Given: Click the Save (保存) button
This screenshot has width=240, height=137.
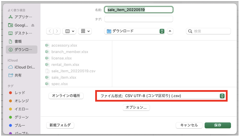Looking at the screenshot, I should click(217, 125).
